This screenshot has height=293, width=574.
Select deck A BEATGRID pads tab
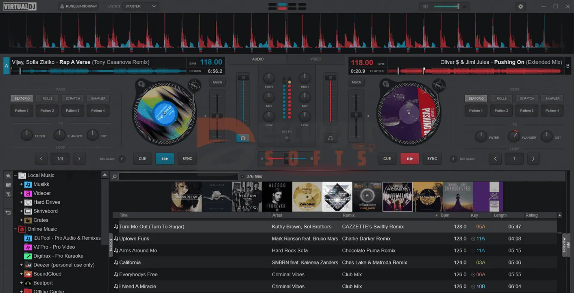coord(22,98)
